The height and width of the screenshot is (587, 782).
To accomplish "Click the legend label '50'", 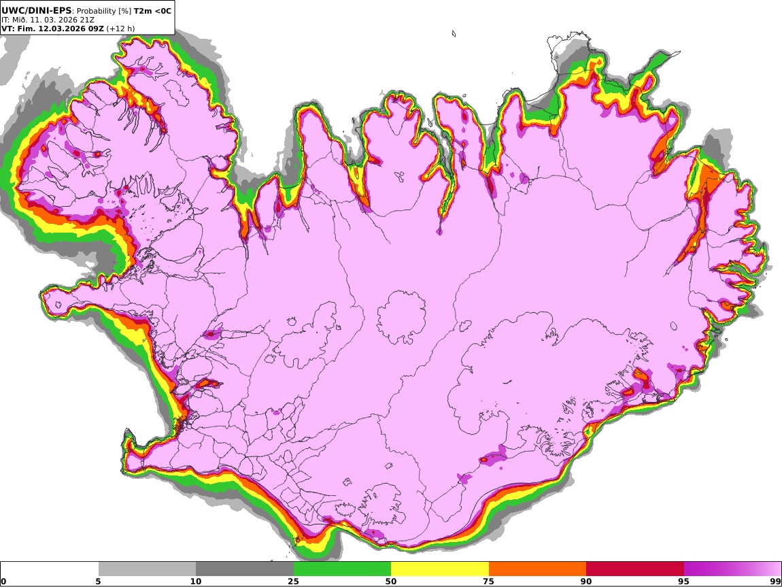I will (391, 582).
